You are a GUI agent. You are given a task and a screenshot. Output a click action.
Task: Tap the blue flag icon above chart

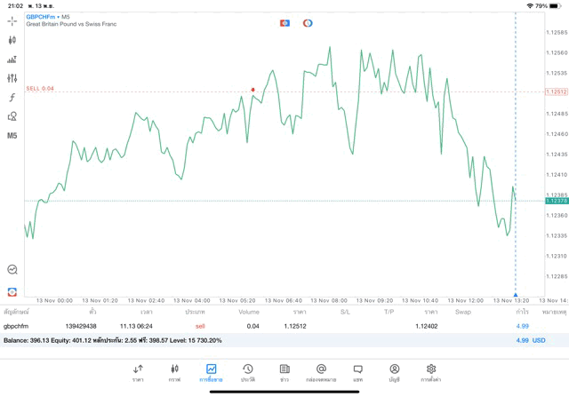[x=284, y=23]
